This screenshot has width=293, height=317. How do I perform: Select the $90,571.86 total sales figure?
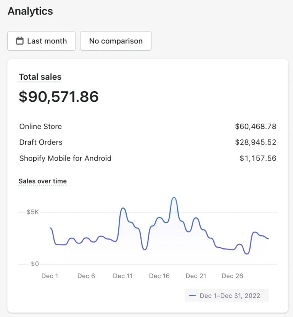[x=59, y=97]
